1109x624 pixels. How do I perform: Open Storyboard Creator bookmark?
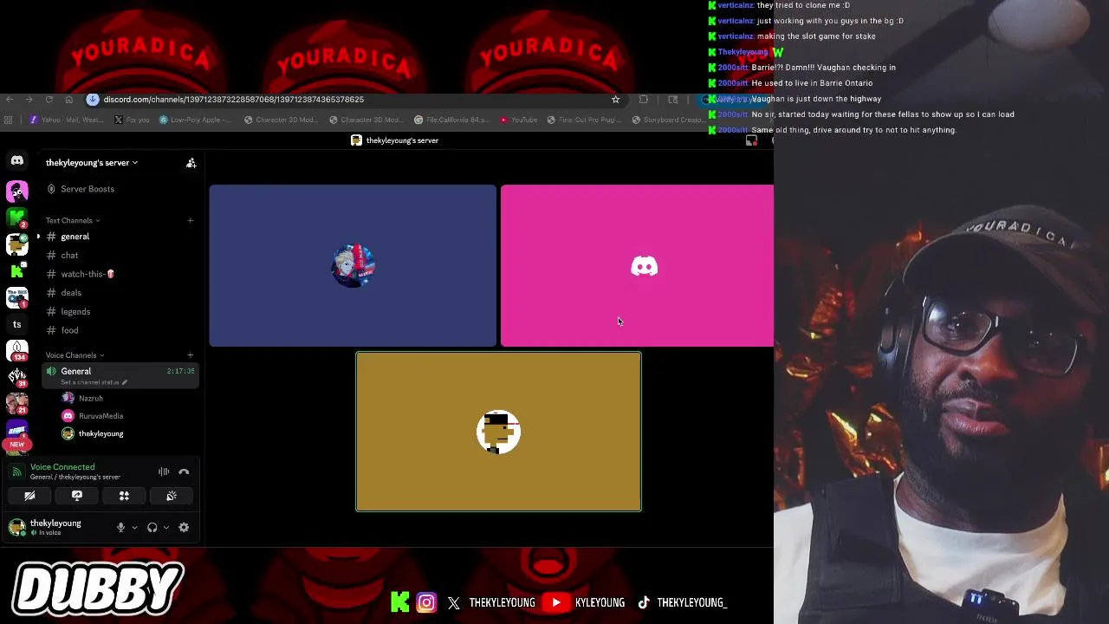668,120
